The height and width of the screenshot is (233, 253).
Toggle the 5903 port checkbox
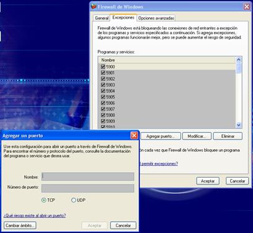point(103,85)
